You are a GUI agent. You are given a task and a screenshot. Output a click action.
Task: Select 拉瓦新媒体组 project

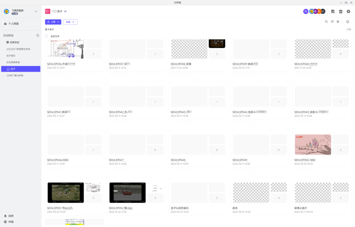(13, 62)
